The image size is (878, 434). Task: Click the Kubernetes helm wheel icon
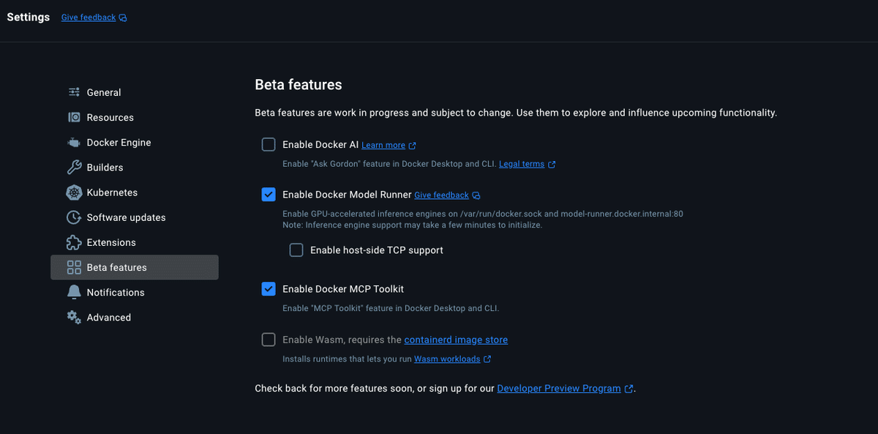[x=74, y=192]
